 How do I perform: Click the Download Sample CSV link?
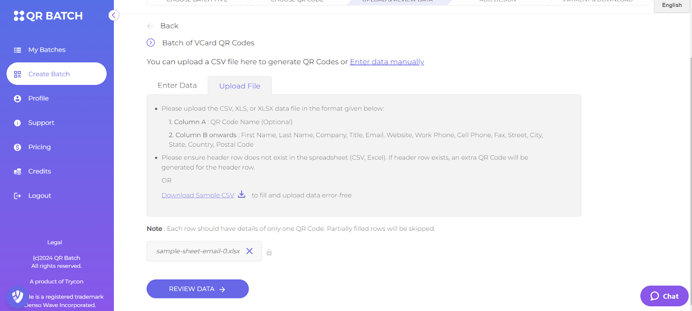pos(198,195)
